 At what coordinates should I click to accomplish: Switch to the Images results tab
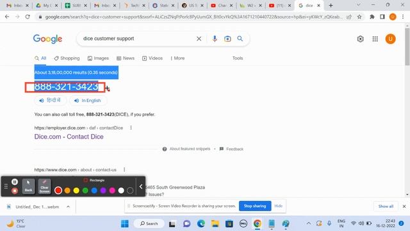coord(98,58)
